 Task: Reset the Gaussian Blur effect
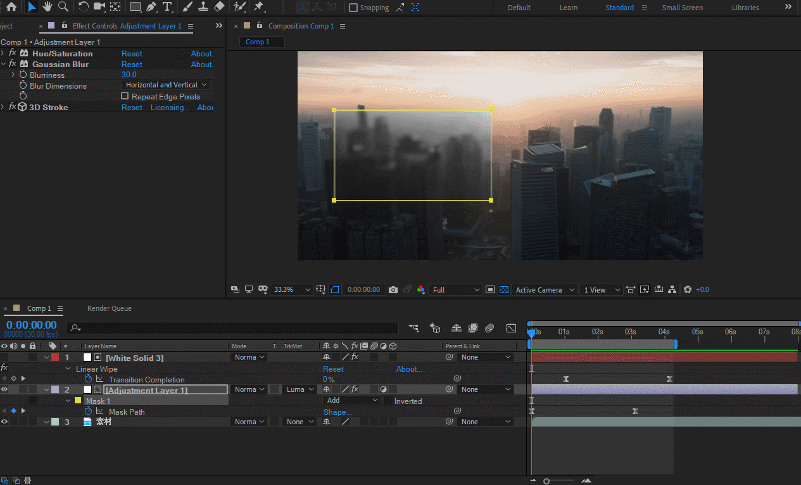[x=132, y=65]
